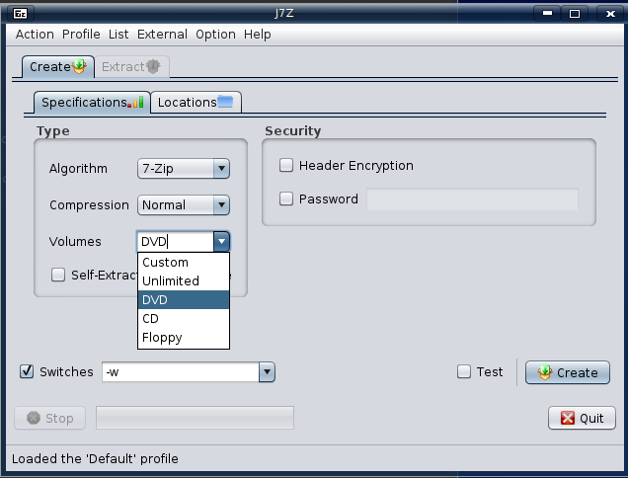
Task: Close the J7Z window
Action: pos(610,14)
